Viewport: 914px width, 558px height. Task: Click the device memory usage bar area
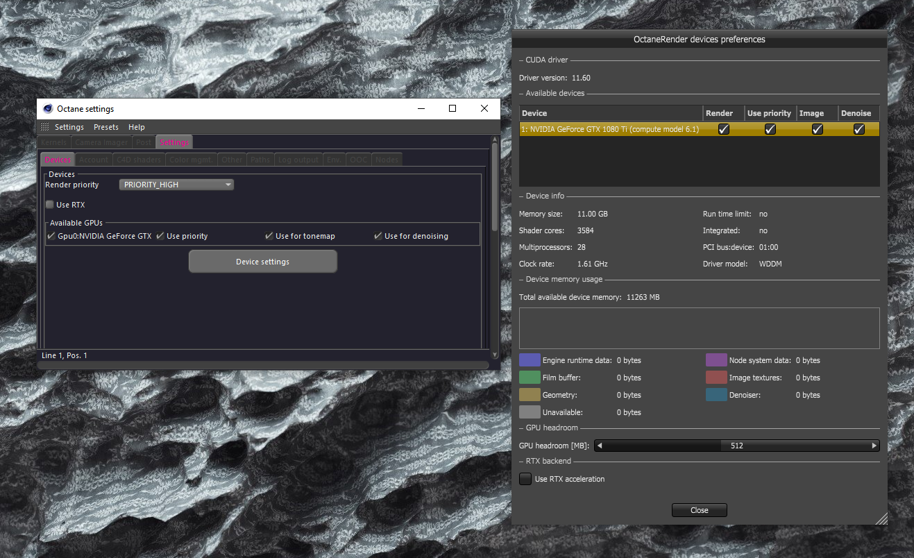pos(700,328)
